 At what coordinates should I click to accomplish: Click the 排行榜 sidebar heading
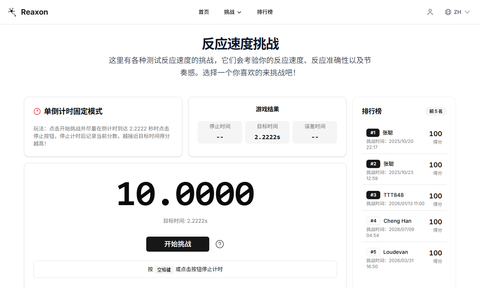[372, 111]
